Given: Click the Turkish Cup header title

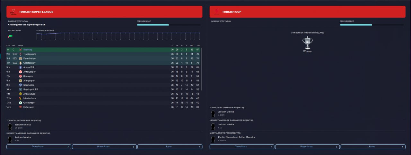Looking at the screenshot, I should [x=232, y=12].
